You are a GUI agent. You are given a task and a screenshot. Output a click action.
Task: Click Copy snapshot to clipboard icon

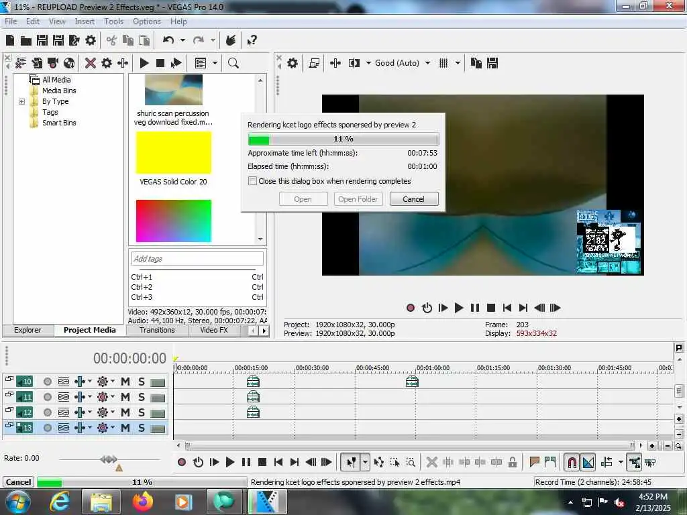pyautogui.click(x=476, y=63)
